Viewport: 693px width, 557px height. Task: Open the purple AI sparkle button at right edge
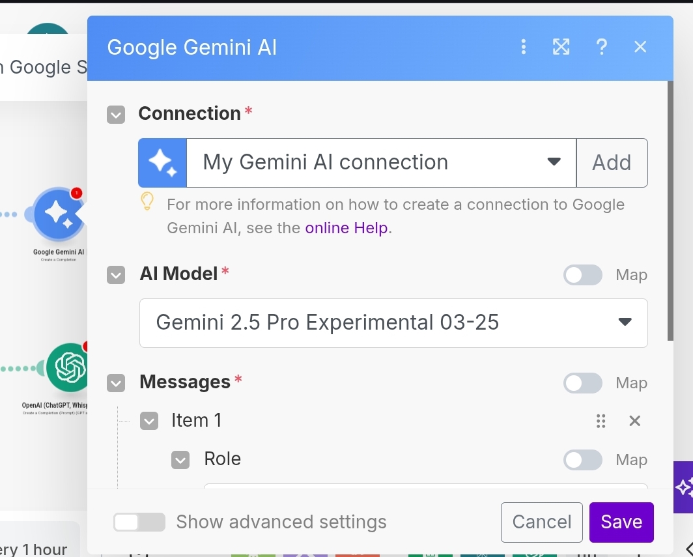pos(683,487)
